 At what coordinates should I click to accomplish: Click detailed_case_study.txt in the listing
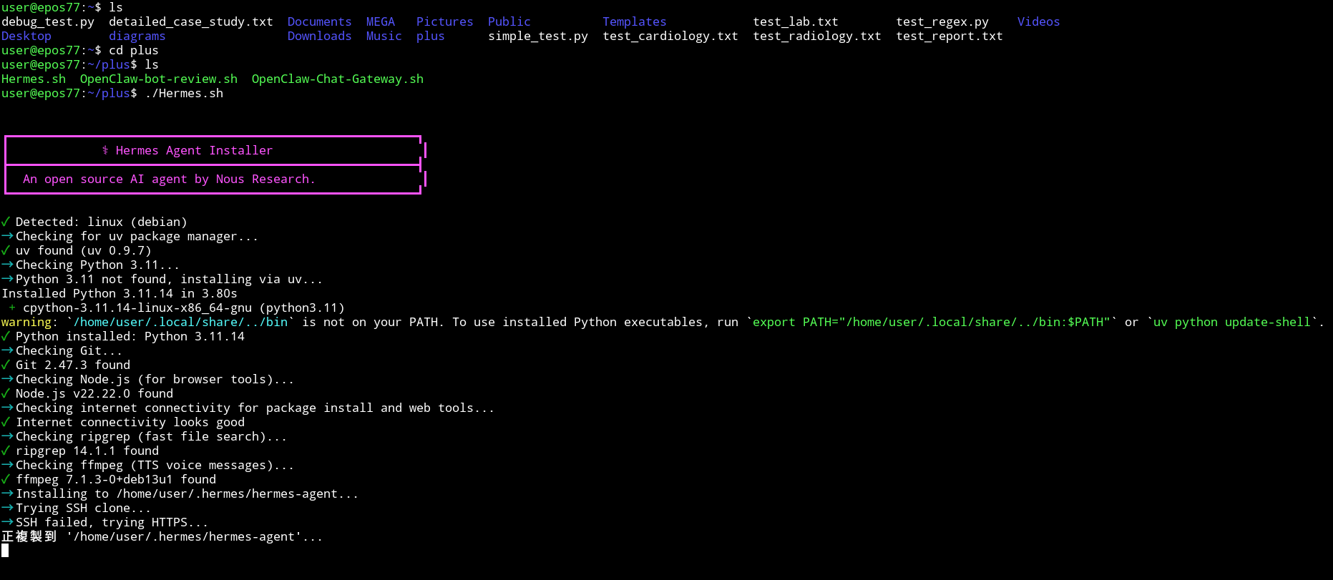(191, 22)
